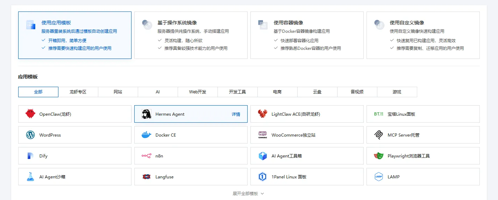Click the 1Panel hexagon icon
The height and width of the screenshot is (200, 498).
point(263,177)
